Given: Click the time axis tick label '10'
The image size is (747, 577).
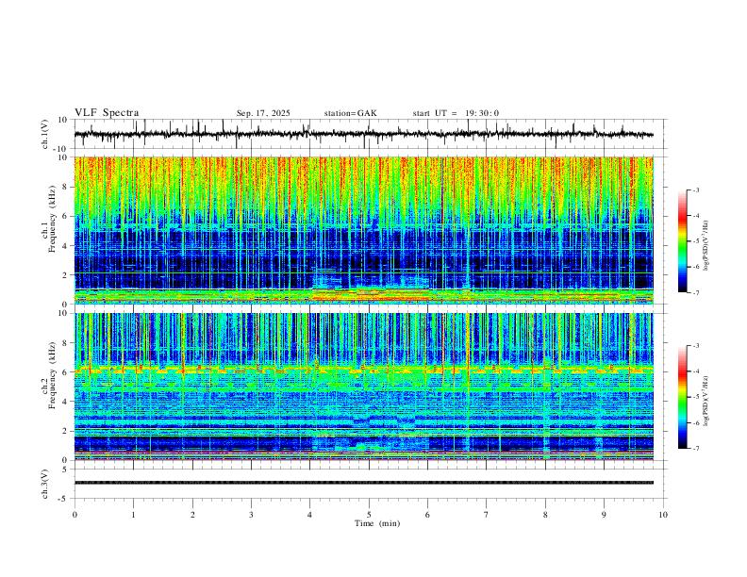Looking at the screenshot, I should pyautogui.click(x=663, y=515).
